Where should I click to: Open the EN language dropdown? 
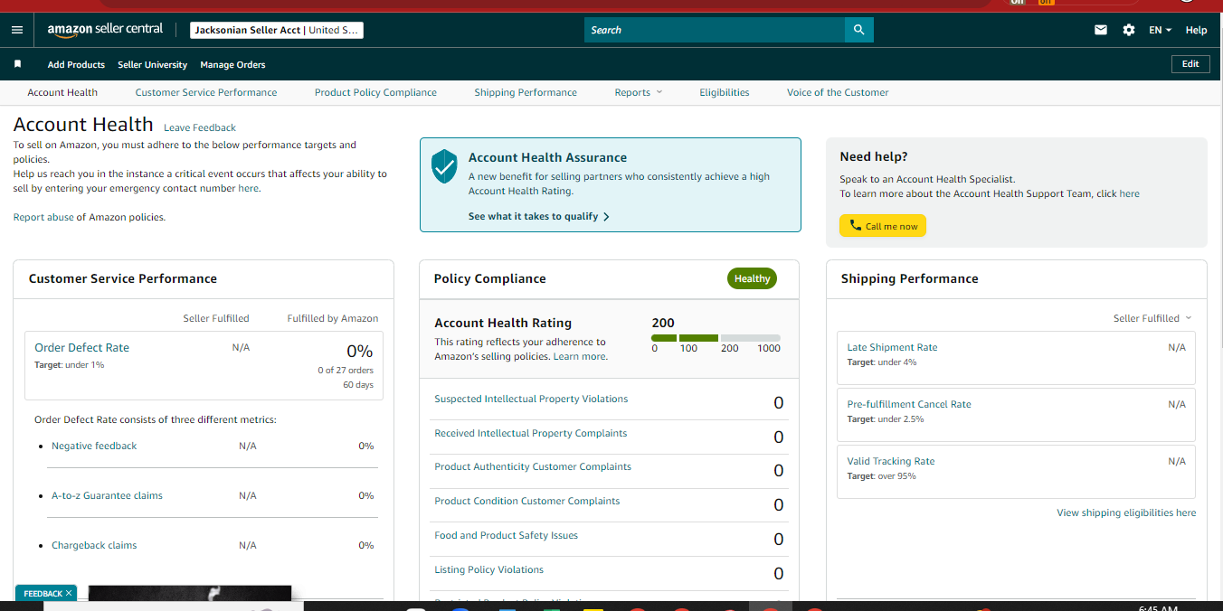1160,30
